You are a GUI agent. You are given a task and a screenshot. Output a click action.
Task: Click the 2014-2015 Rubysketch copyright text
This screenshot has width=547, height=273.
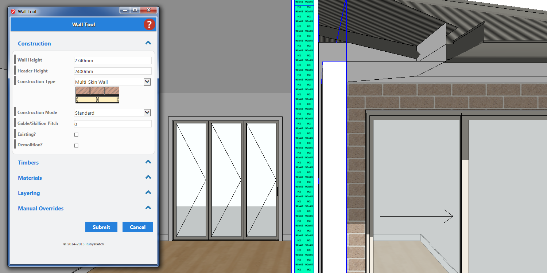84,244
